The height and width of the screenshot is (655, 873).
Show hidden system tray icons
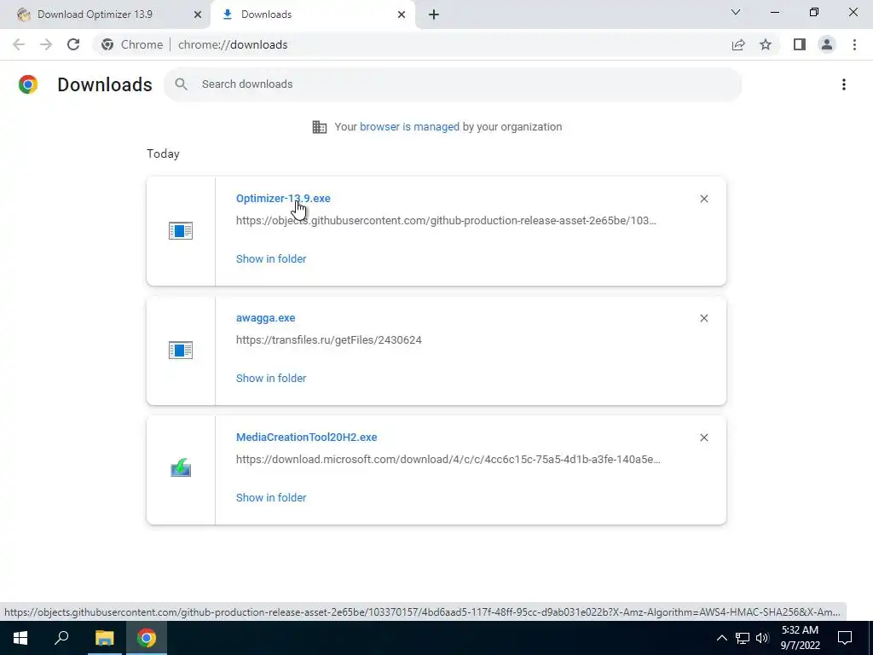pyautogui.click(x=721, y=638)
